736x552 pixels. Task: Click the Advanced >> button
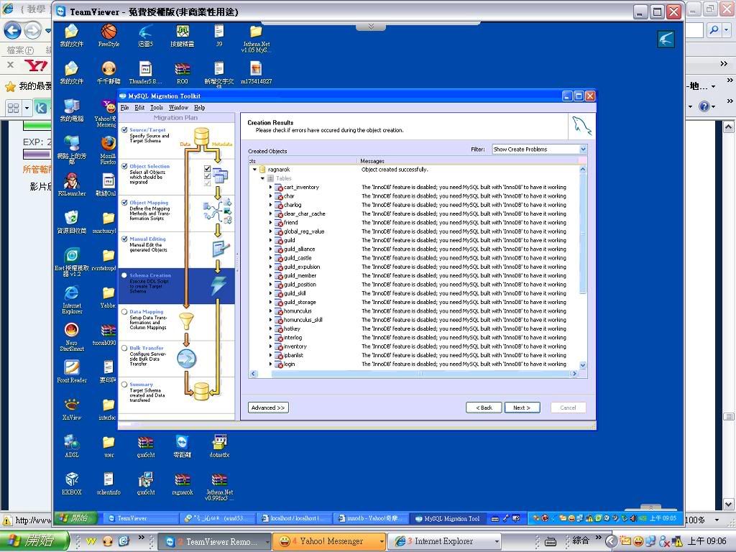[268, 408]
